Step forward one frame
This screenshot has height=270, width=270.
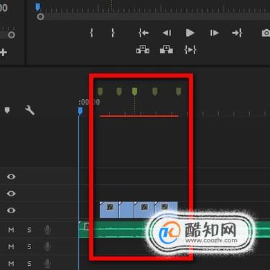(x=214, y=33)
